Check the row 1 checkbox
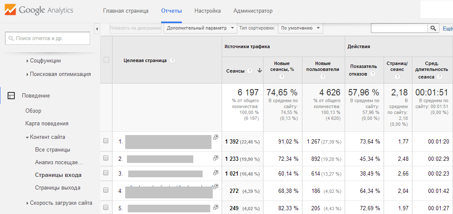453x214 pixels. [x=106, y=141]
